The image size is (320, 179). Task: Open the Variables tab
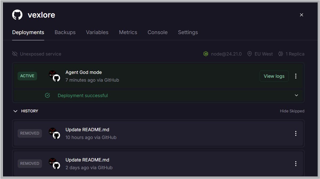pos(97,32)
